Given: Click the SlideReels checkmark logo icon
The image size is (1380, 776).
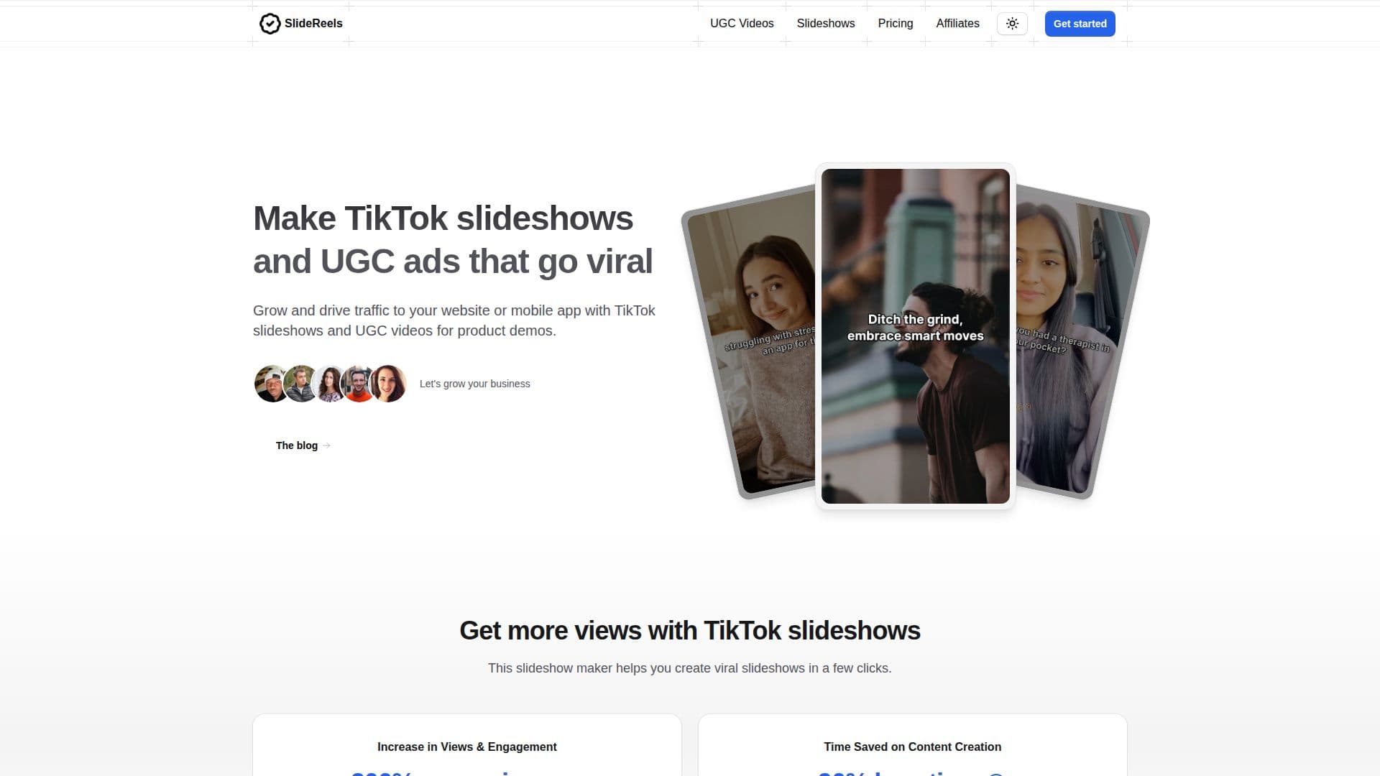Looking at the screenshot, I should [270, 24].
